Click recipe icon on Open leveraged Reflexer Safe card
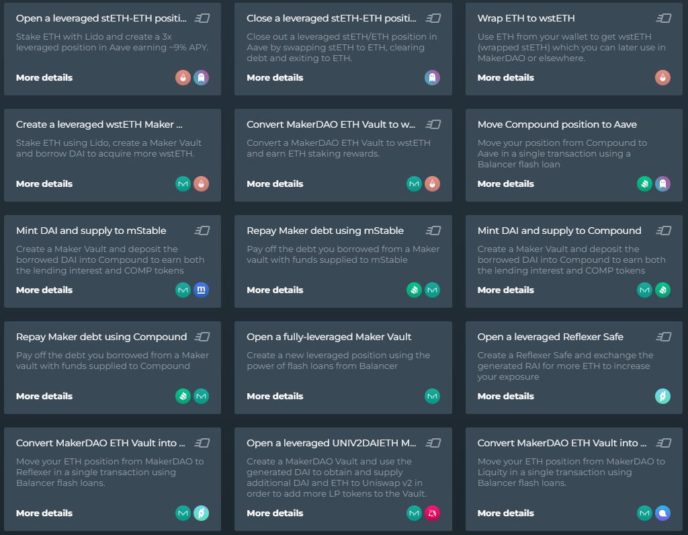This screenshot has width=688, height=535. point(663,337)
